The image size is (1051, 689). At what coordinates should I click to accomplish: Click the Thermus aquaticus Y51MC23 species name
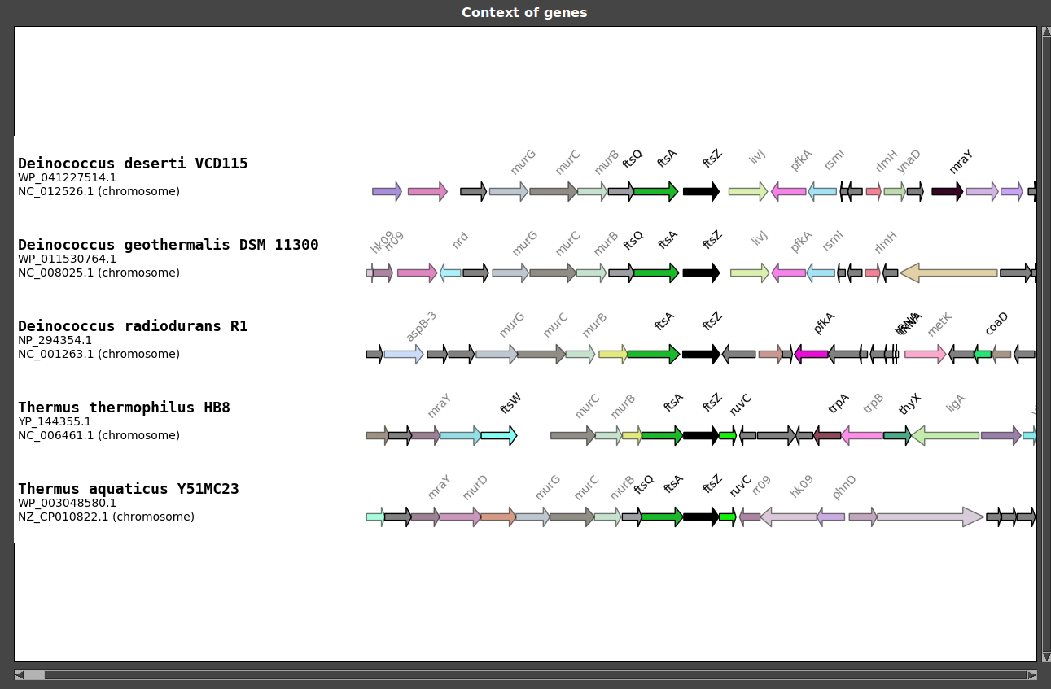coord(129,489)
